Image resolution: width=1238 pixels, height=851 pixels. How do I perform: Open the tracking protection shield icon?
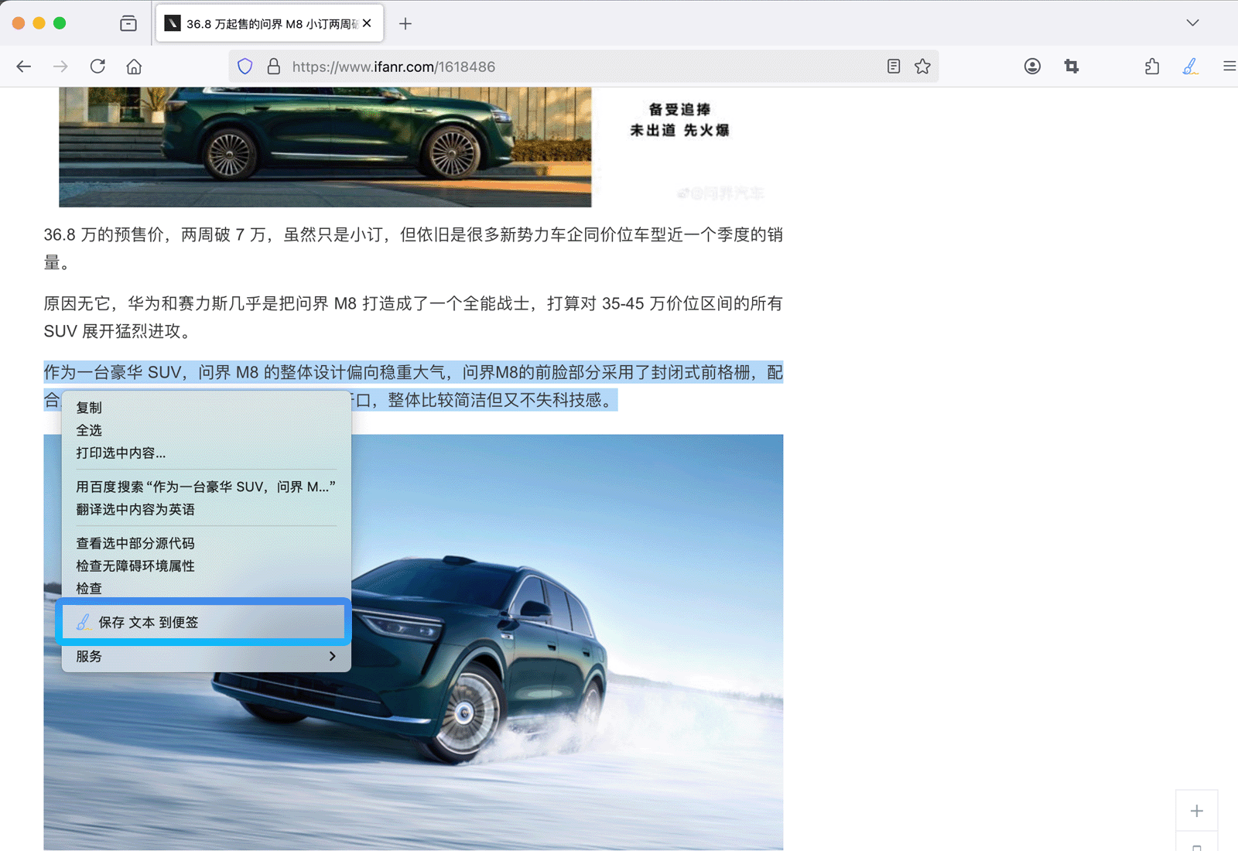pyautogui.click(x=245, y=67)
